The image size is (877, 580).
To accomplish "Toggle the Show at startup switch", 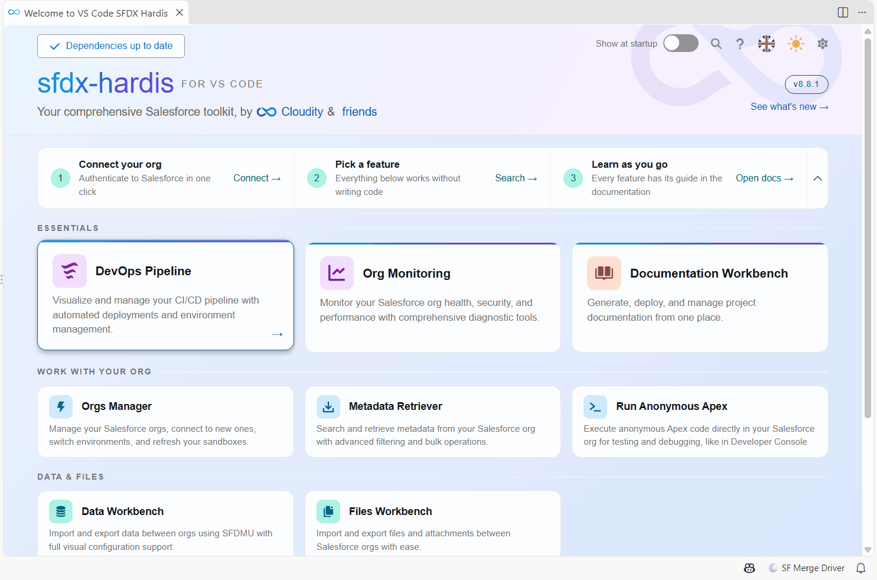I will [681, 43].
